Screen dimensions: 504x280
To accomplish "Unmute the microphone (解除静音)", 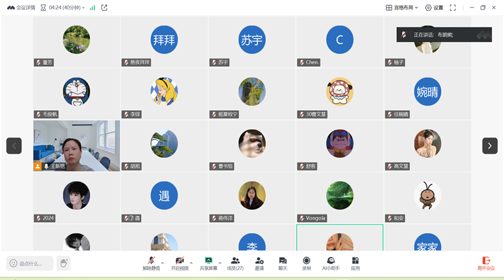I will coord(151,263).
